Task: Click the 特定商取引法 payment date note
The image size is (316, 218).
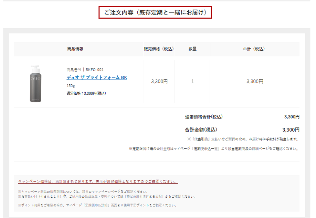Action: click(107, 197)
